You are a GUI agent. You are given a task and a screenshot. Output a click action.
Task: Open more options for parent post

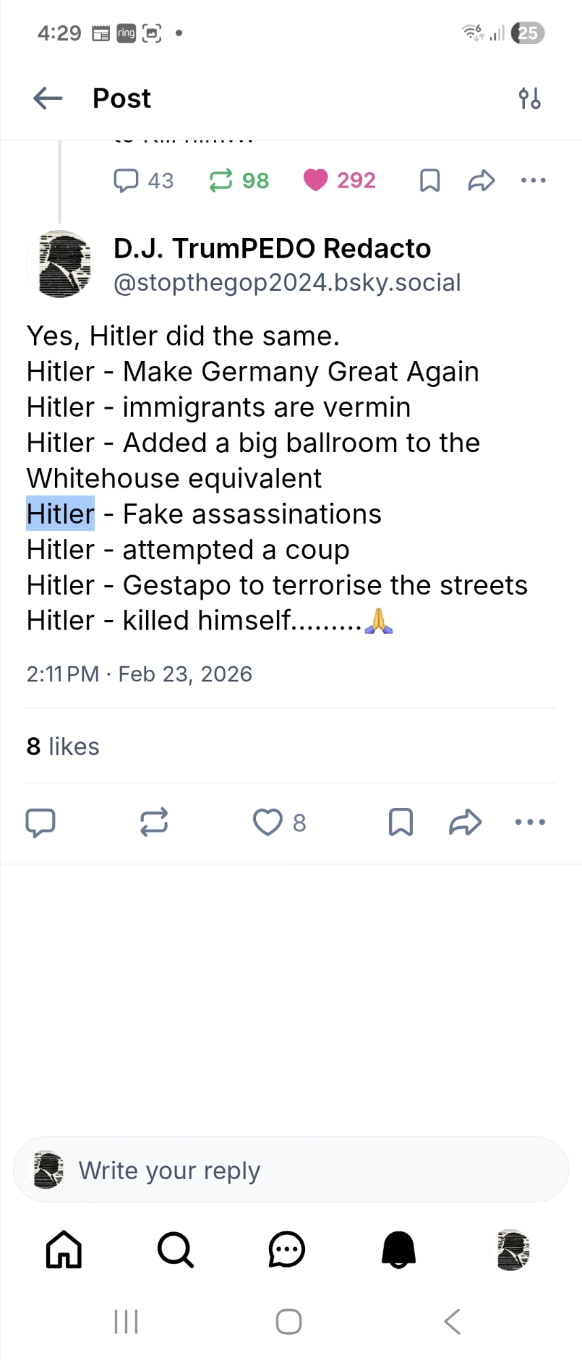533,180
